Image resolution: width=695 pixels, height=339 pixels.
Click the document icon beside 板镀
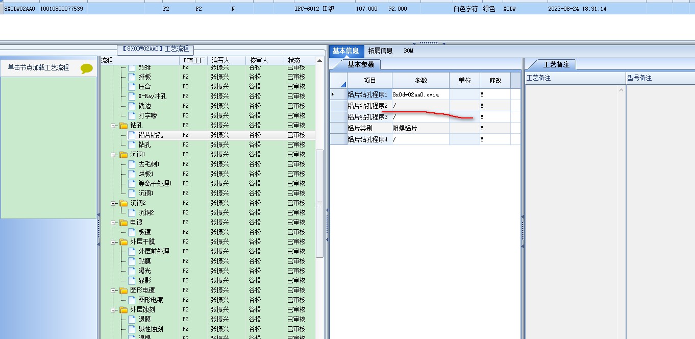tap(132, 232)
